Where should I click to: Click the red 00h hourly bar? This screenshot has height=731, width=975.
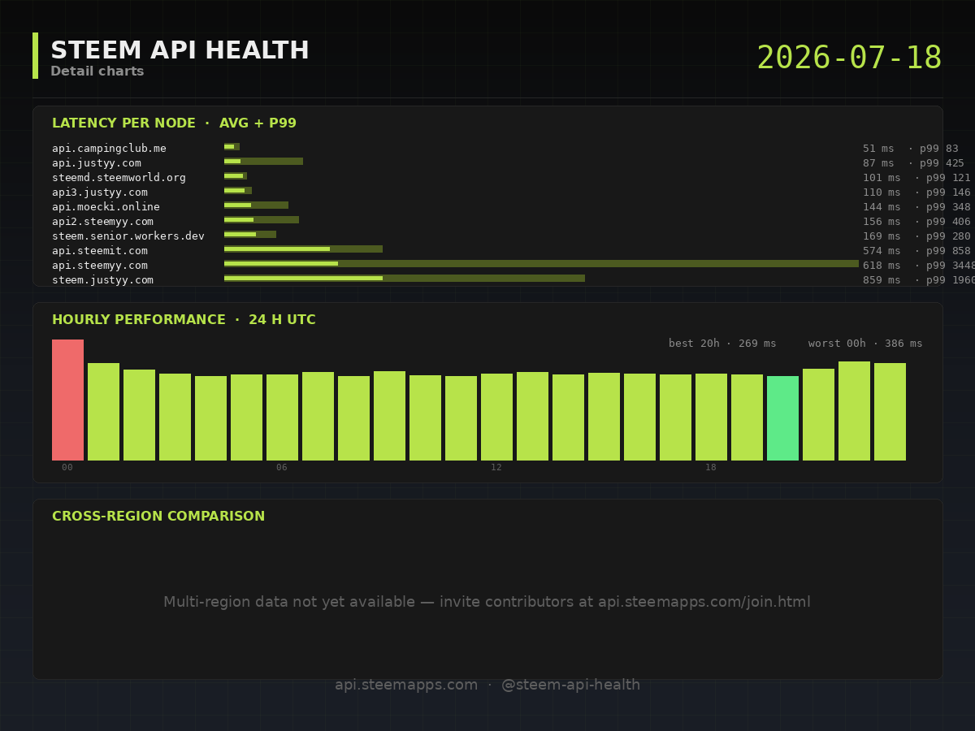[x=67, y=400]
